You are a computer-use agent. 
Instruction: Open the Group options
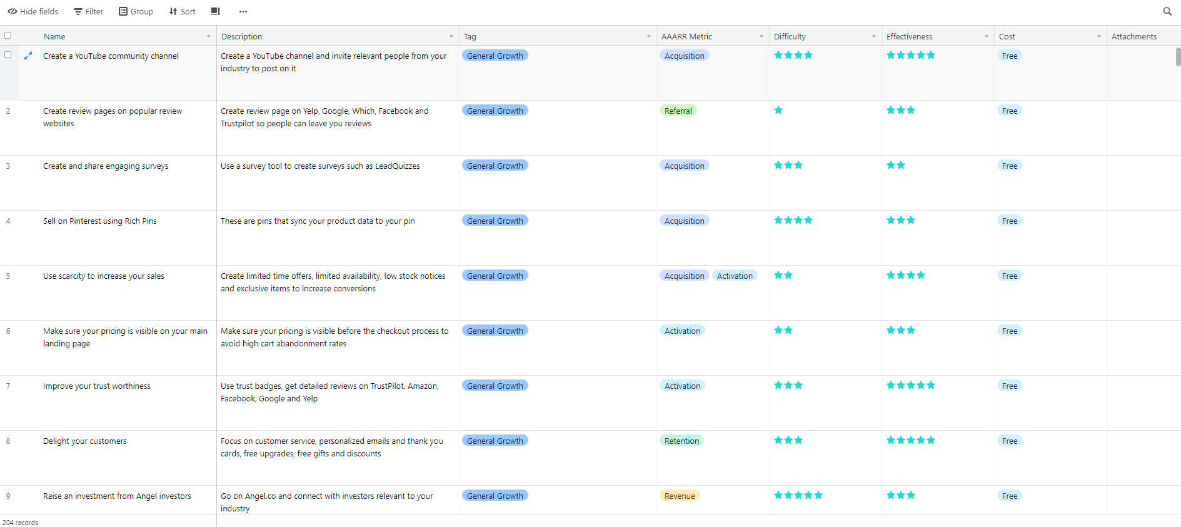[136, 11]
